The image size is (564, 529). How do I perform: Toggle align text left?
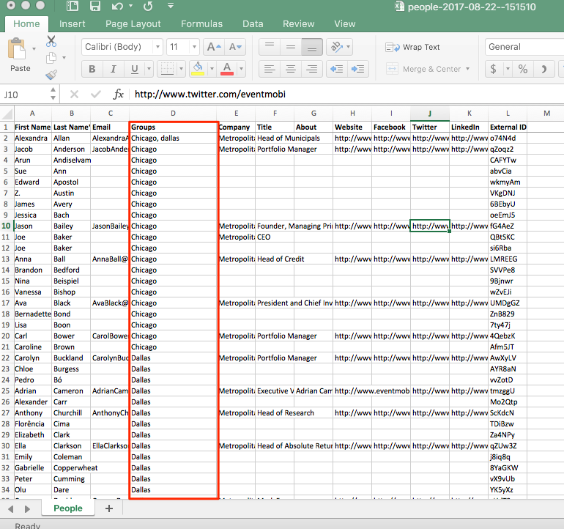coord(270,69)
